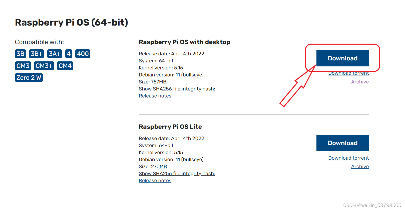Click the Raspberry Pi OS (64-bit) heading
Image resolution: width=405 pixels, height=210 pixels.
72,23
